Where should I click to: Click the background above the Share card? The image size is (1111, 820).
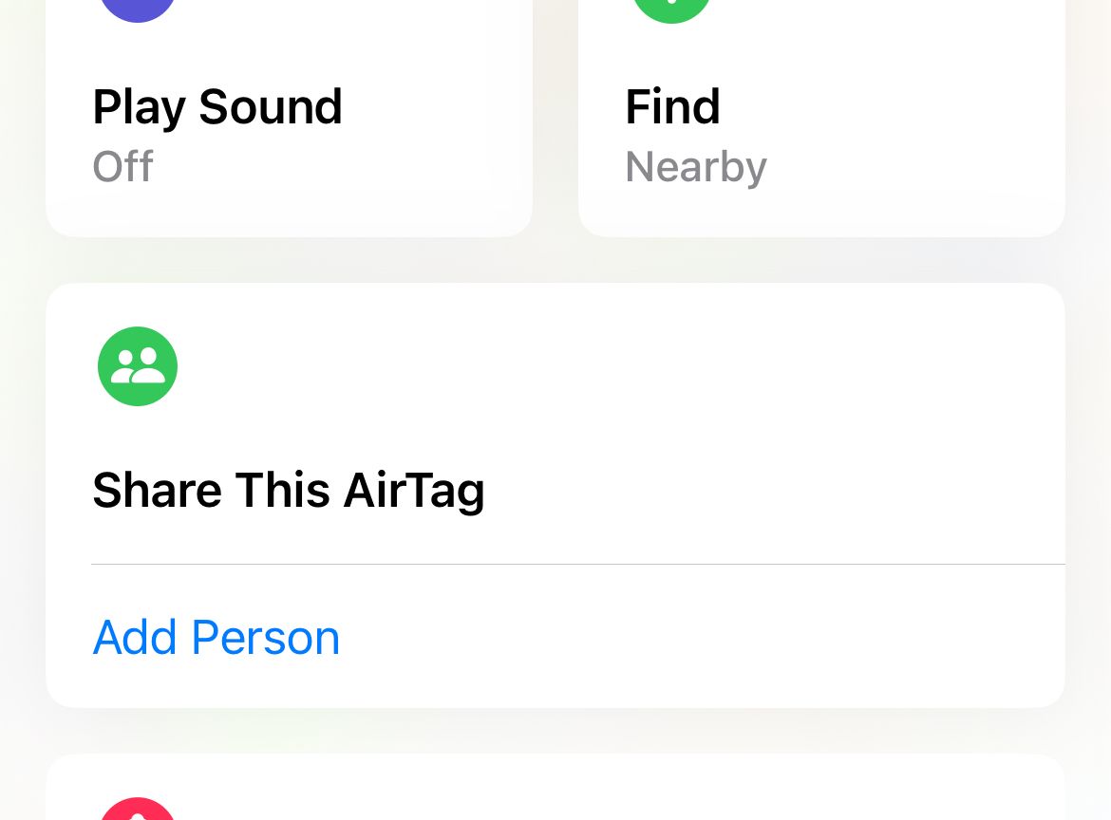(555, 260)
